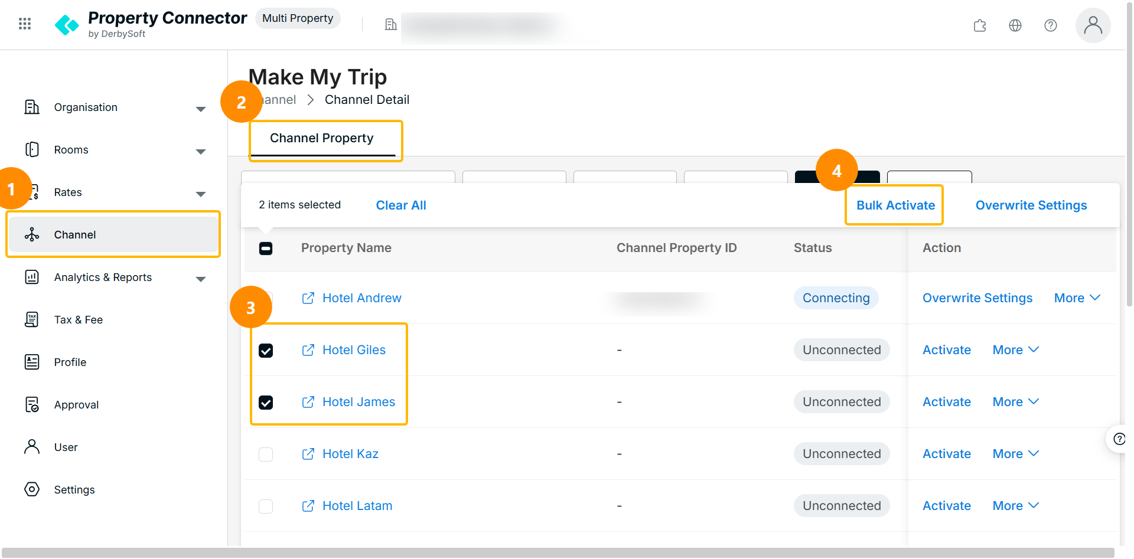This screenshot has height=559, width=1134.
Task: Uncheck the Hotel Giles checkbox
Action: tap(266, 351)
